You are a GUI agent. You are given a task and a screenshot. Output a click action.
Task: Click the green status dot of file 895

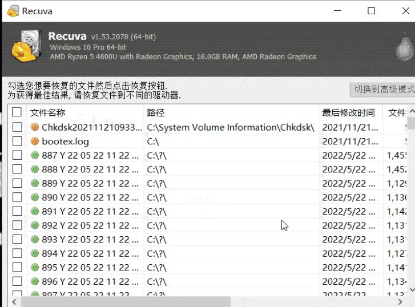coord(35,267)
